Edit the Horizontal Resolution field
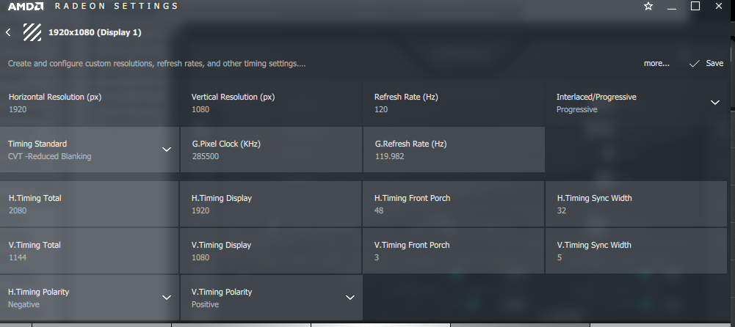This screenshot has height=327, width=735. click(x=90, y=103)
